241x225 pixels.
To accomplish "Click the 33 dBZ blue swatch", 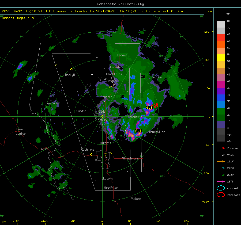I will click(221, 104).
